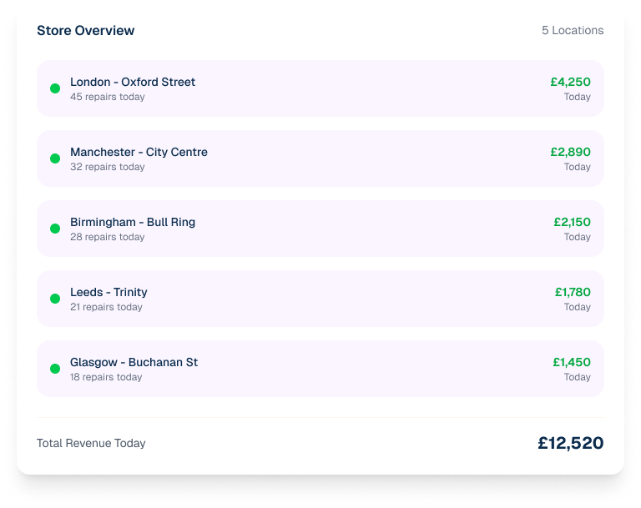Click the green status dot beside Leeds

point(55,299)
